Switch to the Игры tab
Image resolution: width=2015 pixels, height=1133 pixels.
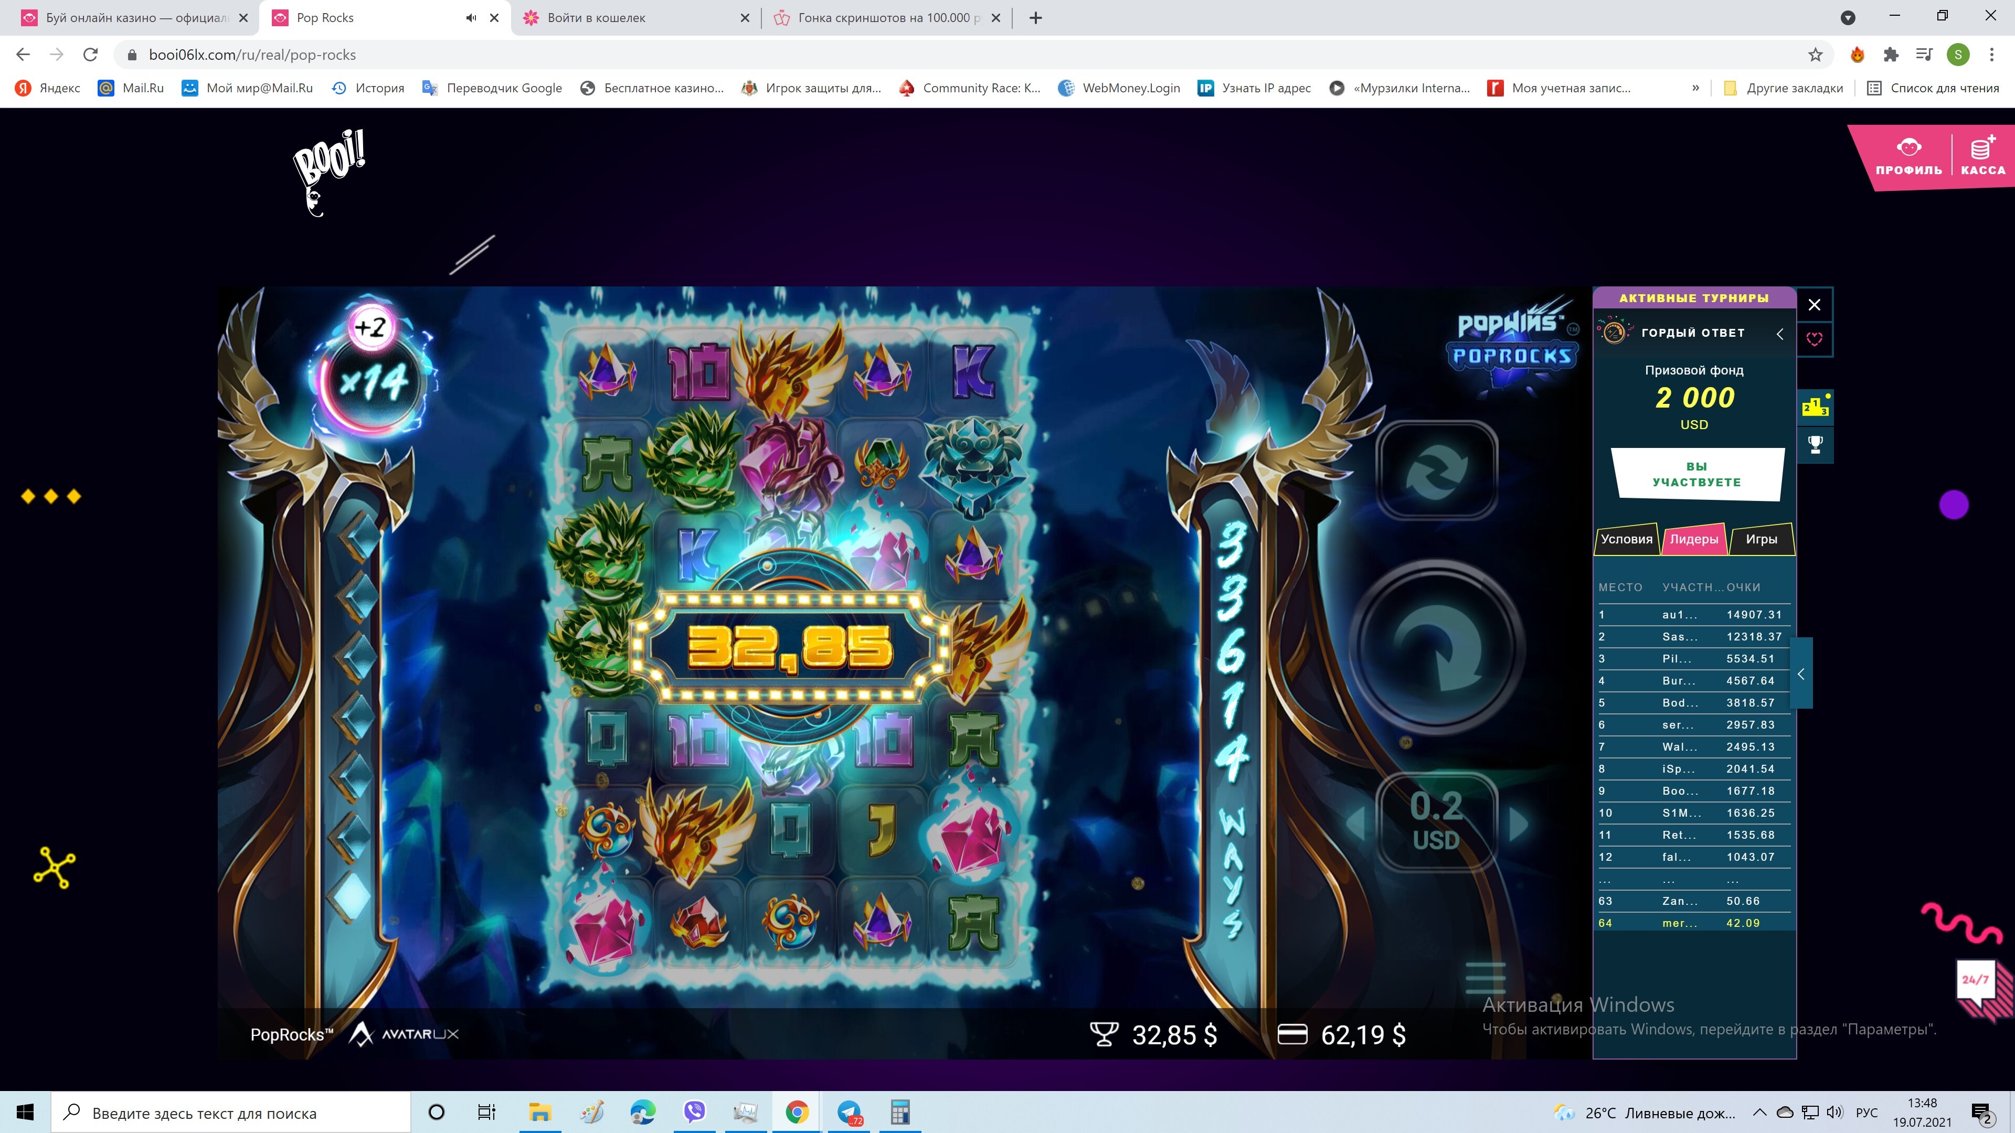coord(1761,539)
